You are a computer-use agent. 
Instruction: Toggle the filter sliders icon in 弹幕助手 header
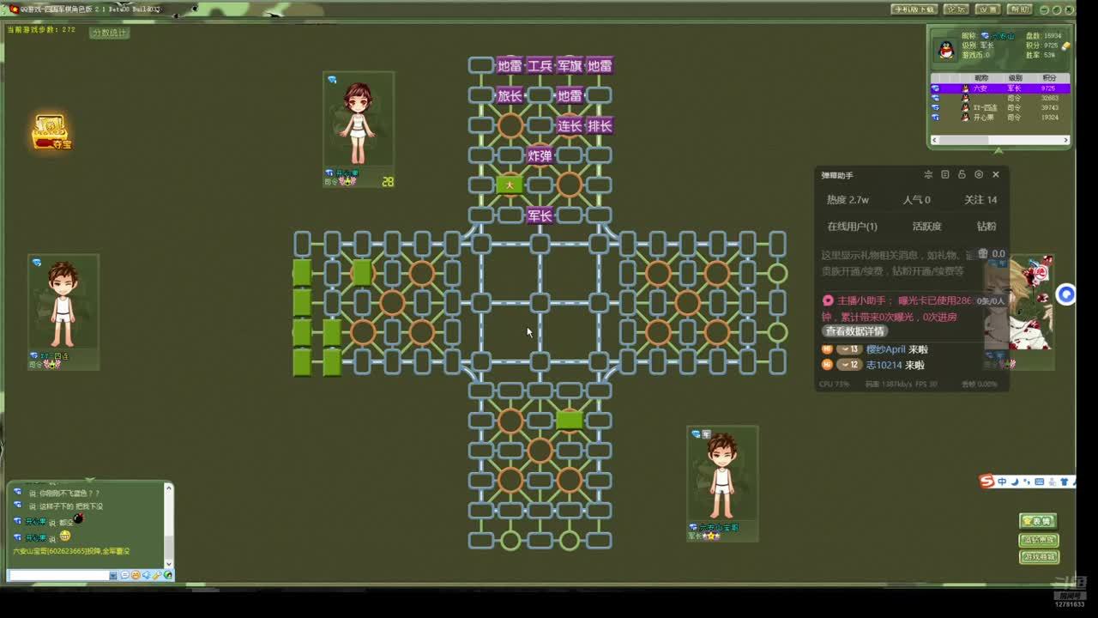928,174
